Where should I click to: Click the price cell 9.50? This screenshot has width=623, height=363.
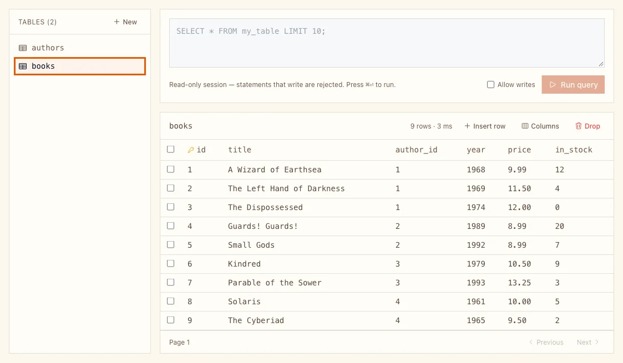point(517,320)
